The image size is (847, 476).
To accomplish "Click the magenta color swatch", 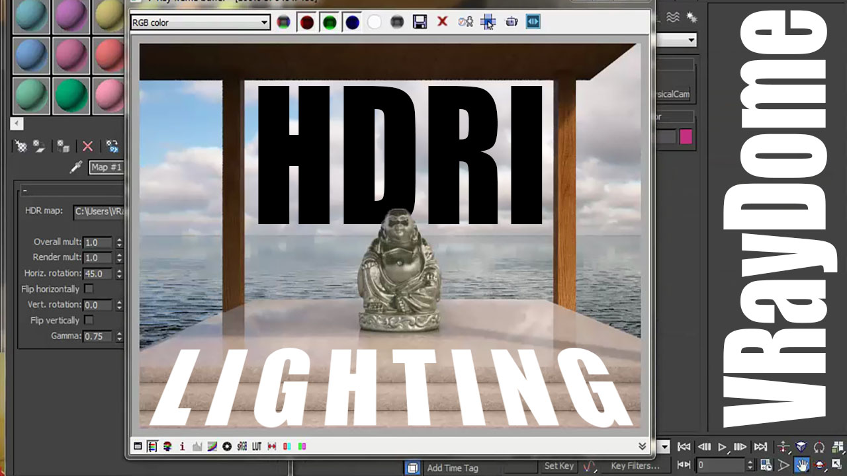I will coord(686,136).
